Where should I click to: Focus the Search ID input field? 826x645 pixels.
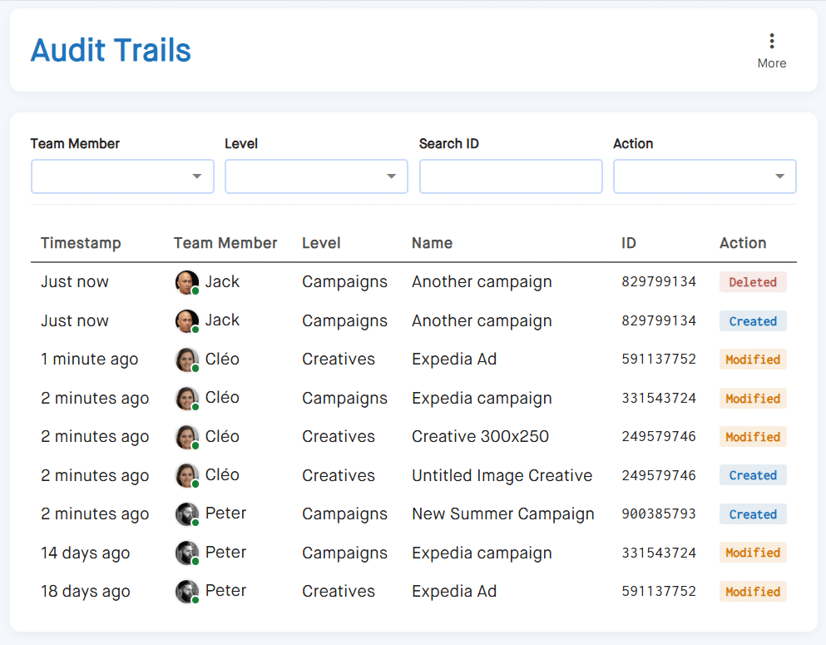pos(511,176)
